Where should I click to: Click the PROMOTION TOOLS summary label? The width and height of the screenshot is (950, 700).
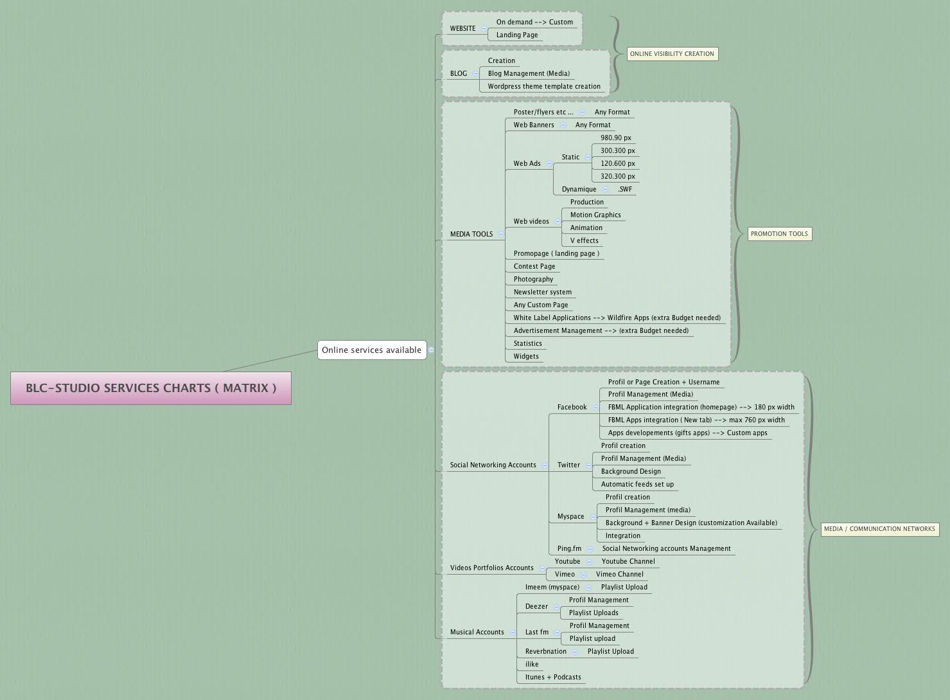click(x=779, y=234)
